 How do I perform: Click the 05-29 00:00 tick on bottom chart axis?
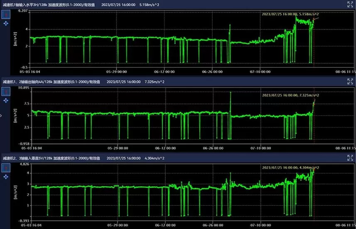(x=117, y=225)
